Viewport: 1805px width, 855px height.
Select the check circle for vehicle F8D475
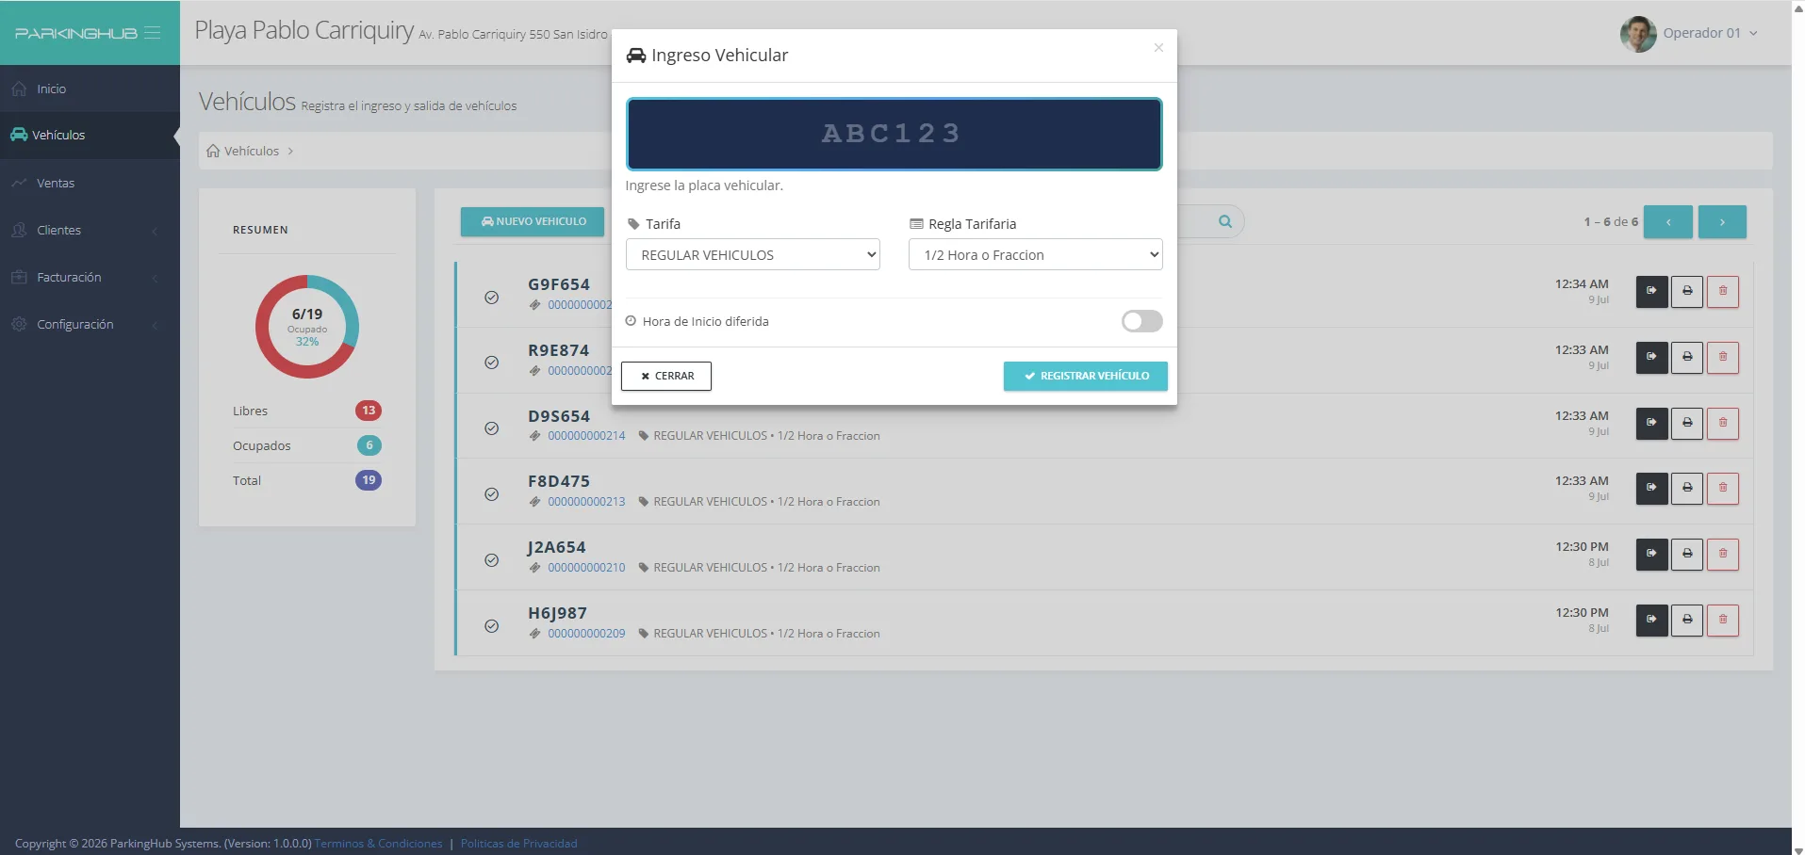491,494
